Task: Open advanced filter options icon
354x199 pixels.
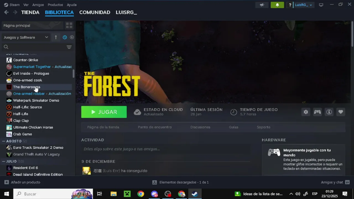Action: tap(69, 47)
